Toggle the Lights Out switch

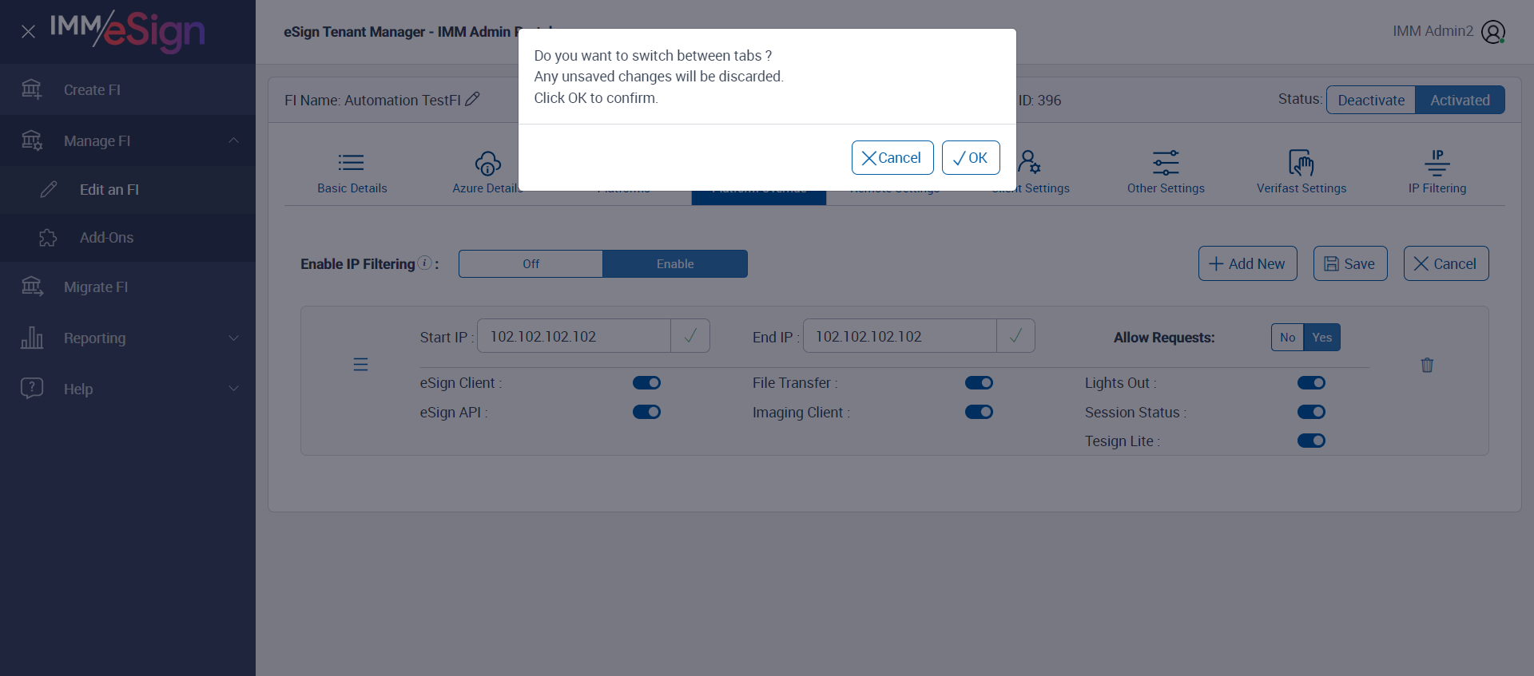coord(1311,383)
